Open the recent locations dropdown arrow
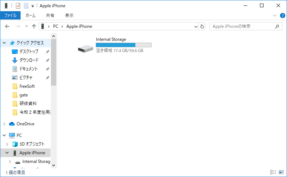The height and width of the screenshot is (177, 287). coord(26,26)
